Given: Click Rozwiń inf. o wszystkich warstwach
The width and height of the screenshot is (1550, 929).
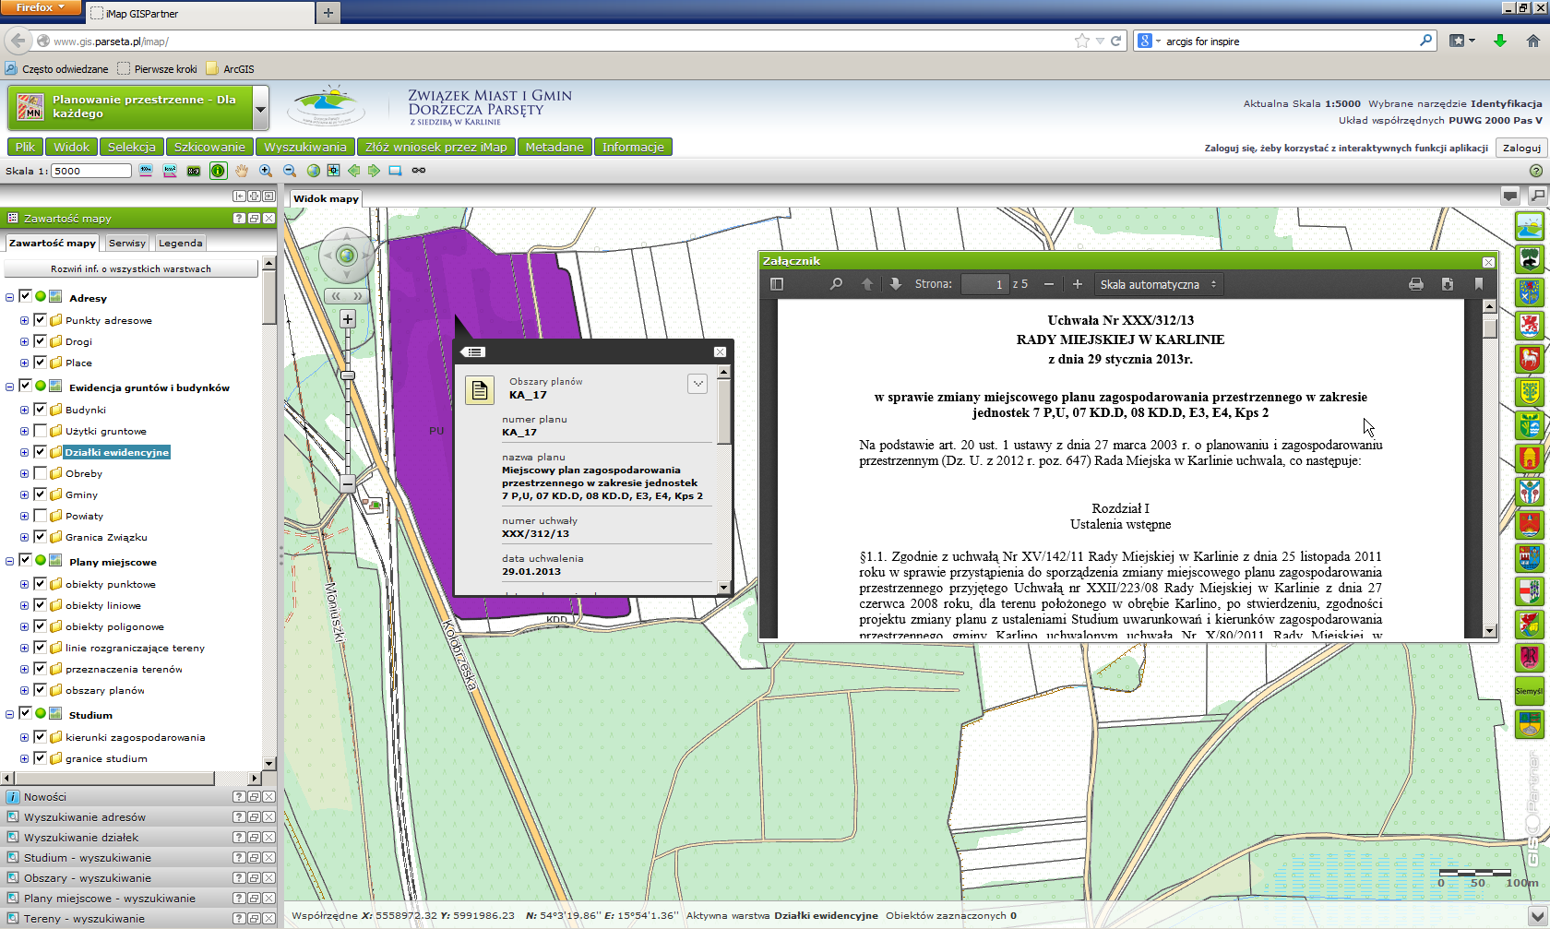Looking at the screenshot, I should (131, 268).
